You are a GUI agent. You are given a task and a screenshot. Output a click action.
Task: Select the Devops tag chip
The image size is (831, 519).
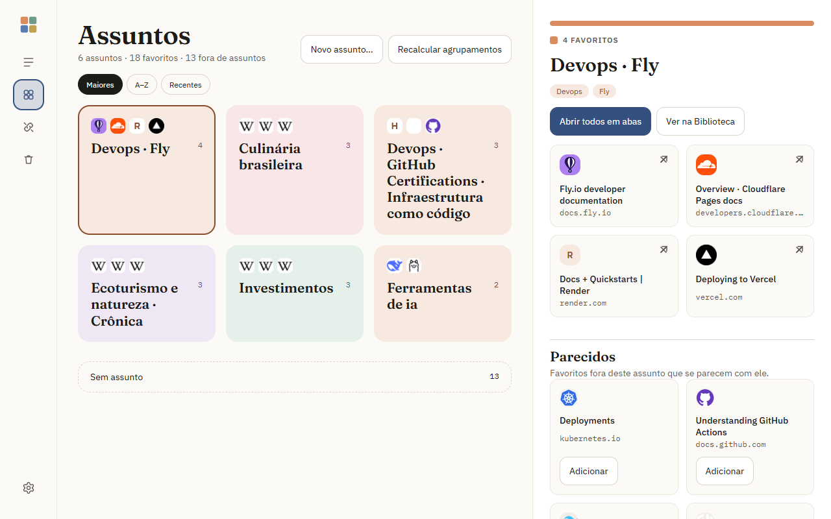(x=569, y=91)
